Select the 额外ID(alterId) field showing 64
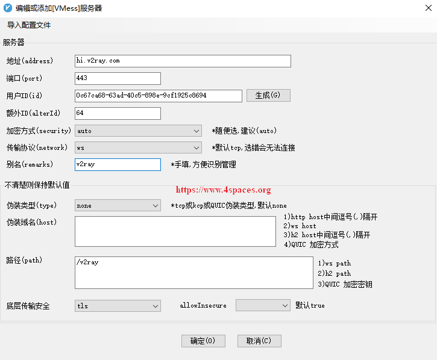The width and height of the screenshot is (437, 360). (118, 113)
